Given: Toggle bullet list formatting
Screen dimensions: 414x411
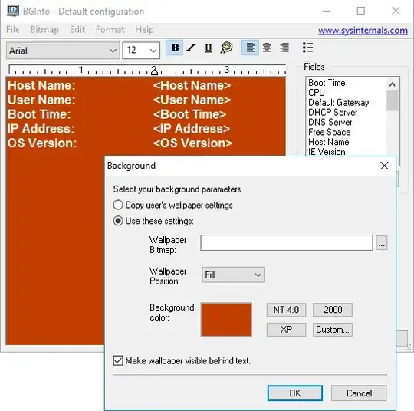Looking at the screenshot, I should (x=307, y=48).
